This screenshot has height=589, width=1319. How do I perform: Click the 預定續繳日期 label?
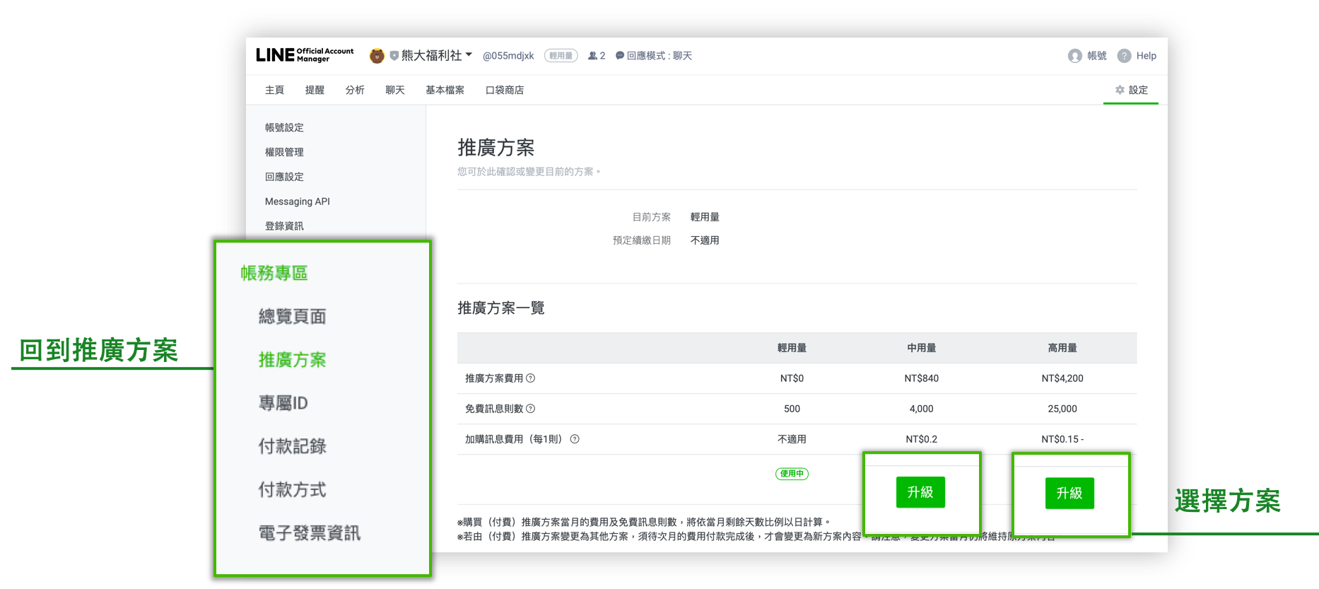(x=642, y=240)
